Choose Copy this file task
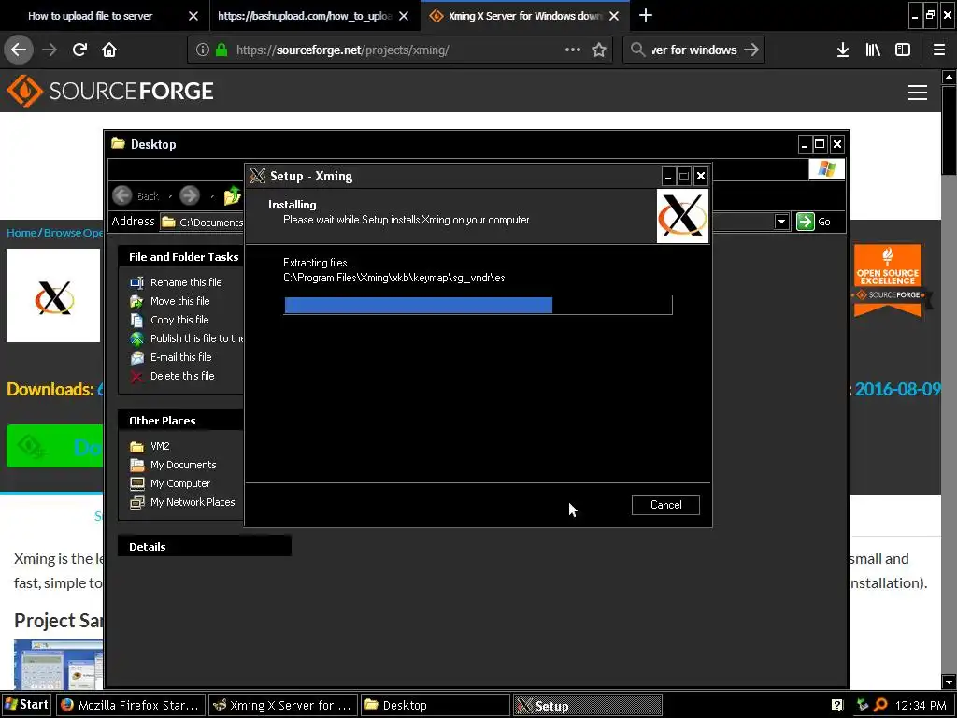 [179, 320]
